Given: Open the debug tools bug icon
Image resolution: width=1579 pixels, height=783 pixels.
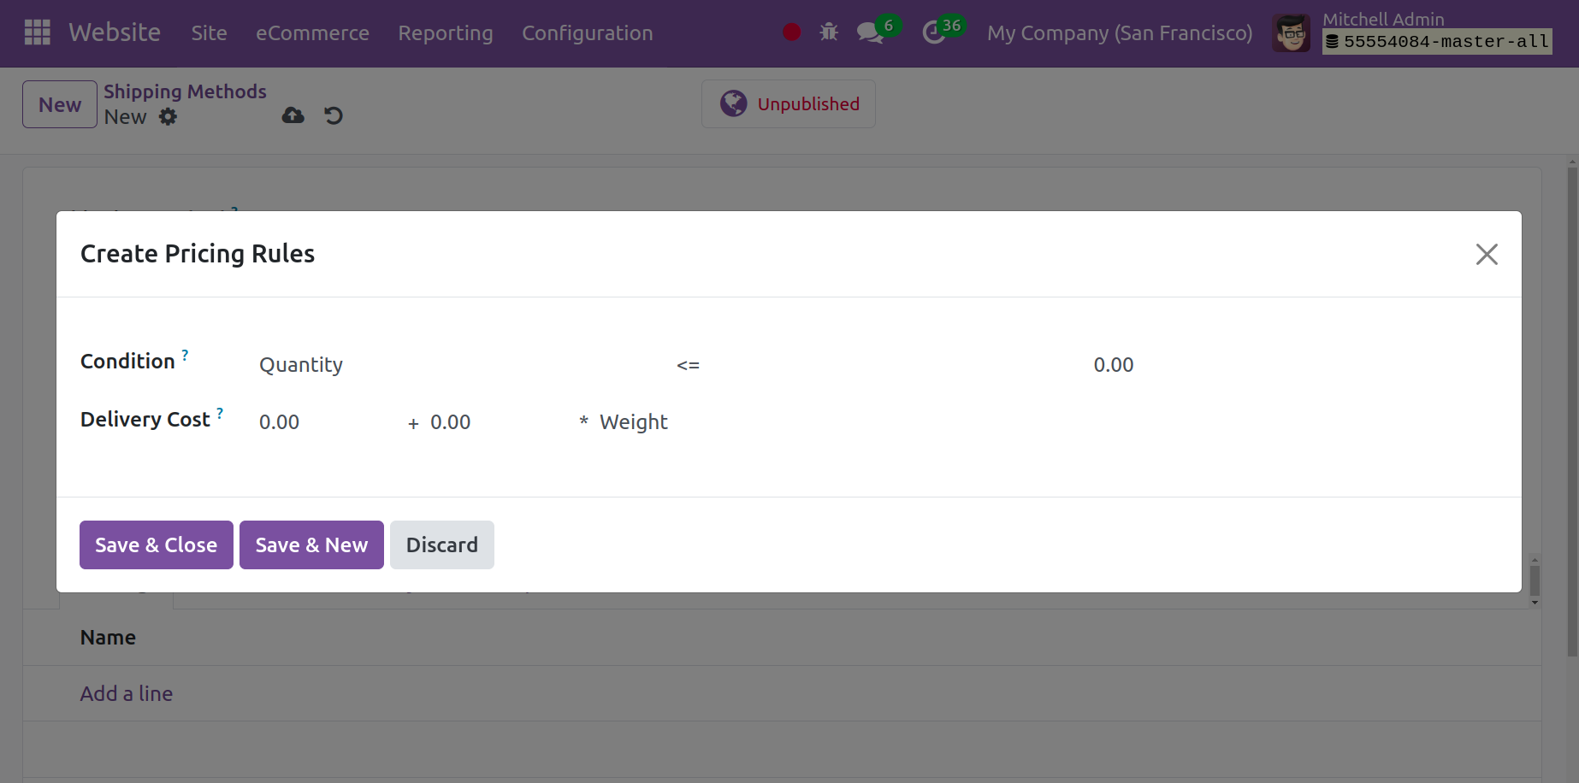Looking at the screenshot, I should pyautogui.click(x=828, y=32).
